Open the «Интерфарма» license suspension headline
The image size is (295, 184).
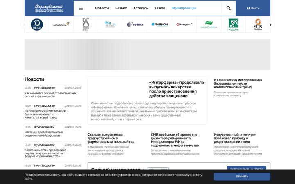176,89
